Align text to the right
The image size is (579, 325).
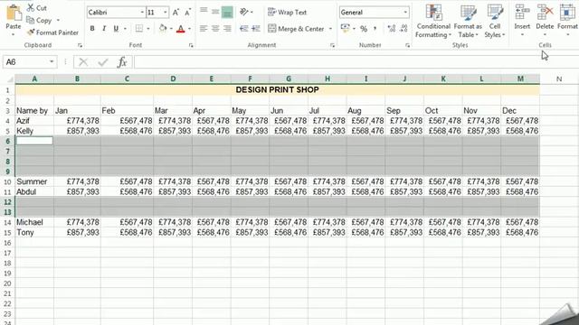coord(227,28)
